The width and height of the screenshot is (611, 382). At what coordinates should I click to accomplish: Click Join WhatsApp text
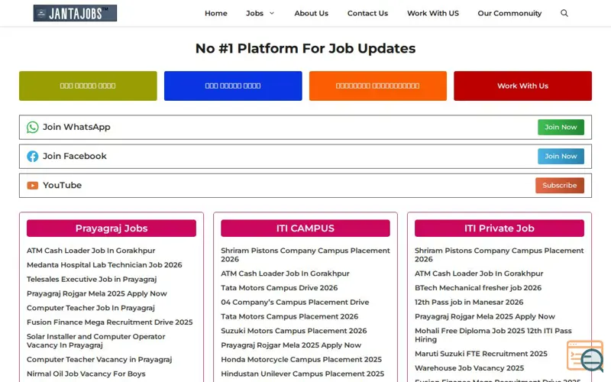click(76, 127)
